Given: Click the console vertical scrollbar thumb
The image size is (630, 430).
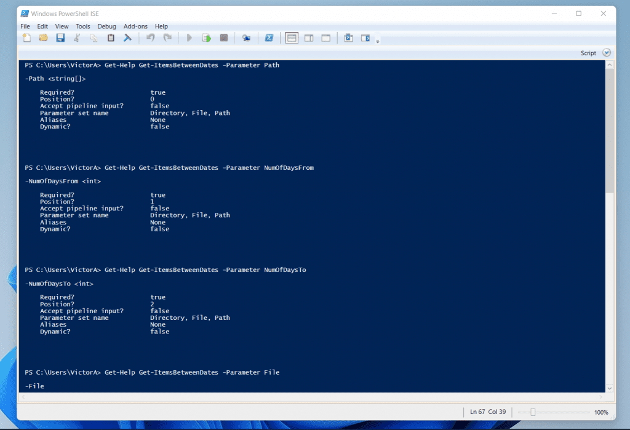Looking at the screenshot, I should coord(610,130).
